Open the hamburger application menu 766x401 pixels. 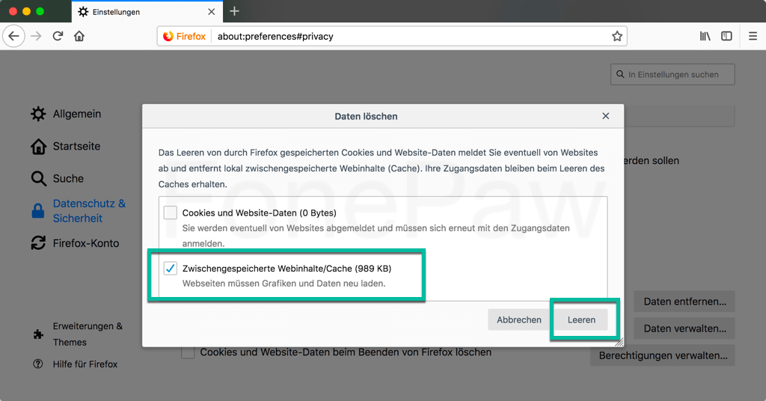coord(753,36)
